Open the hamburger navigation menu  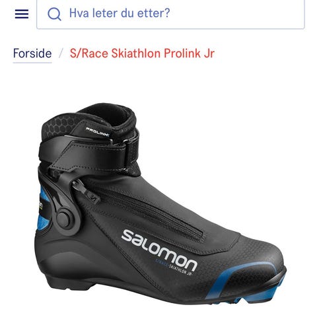[22, 14]
